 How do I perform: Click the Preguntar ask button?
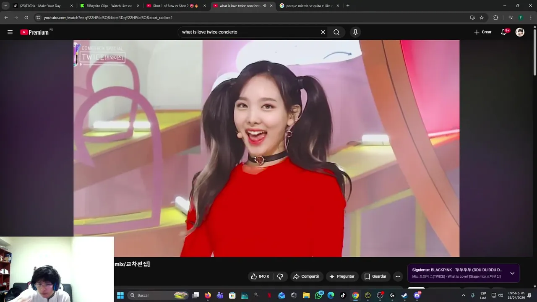click(x=342, y=276)
